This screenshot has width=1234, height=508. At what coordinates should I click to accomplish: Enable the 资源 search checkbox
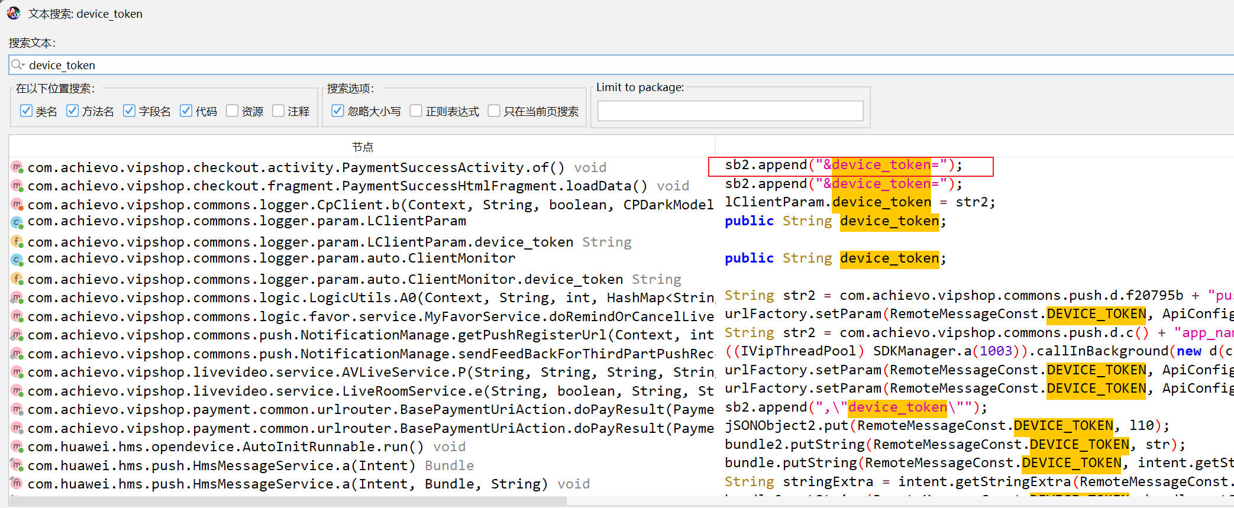click(232, 111)
